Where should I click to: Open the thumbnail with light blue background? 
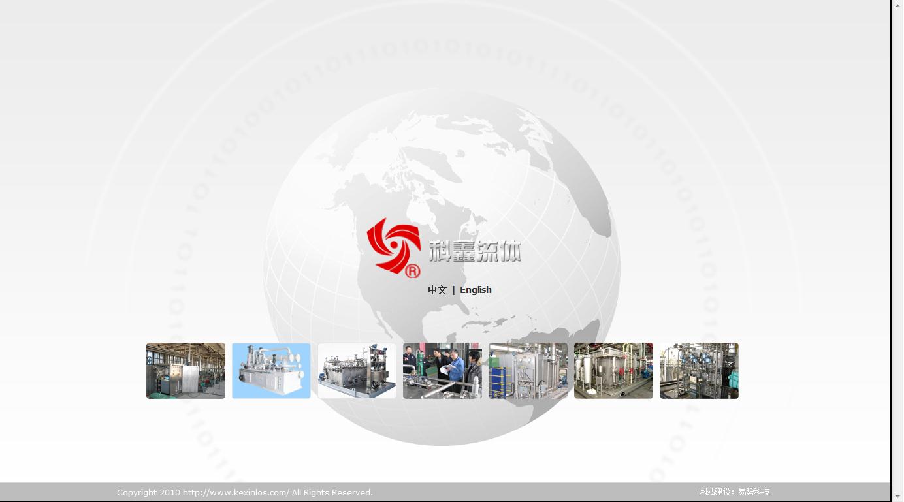click(271, 371)
